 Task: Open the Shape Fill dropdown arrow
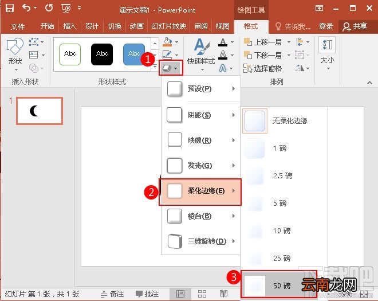point(177,42)
